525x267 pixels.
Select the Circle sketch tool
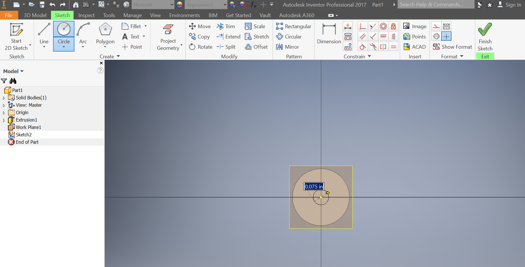64,33
